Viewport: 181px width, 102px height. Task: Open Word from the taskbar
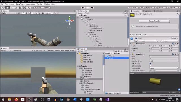click(75, 99)
